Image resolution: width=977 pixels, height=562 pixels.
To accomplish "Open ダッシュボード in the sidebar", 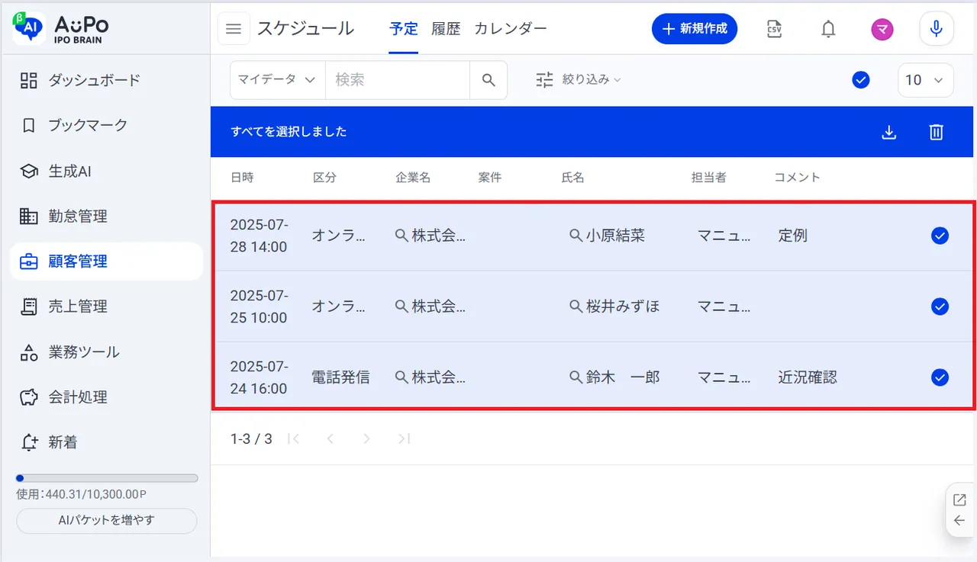I will 106,81.
